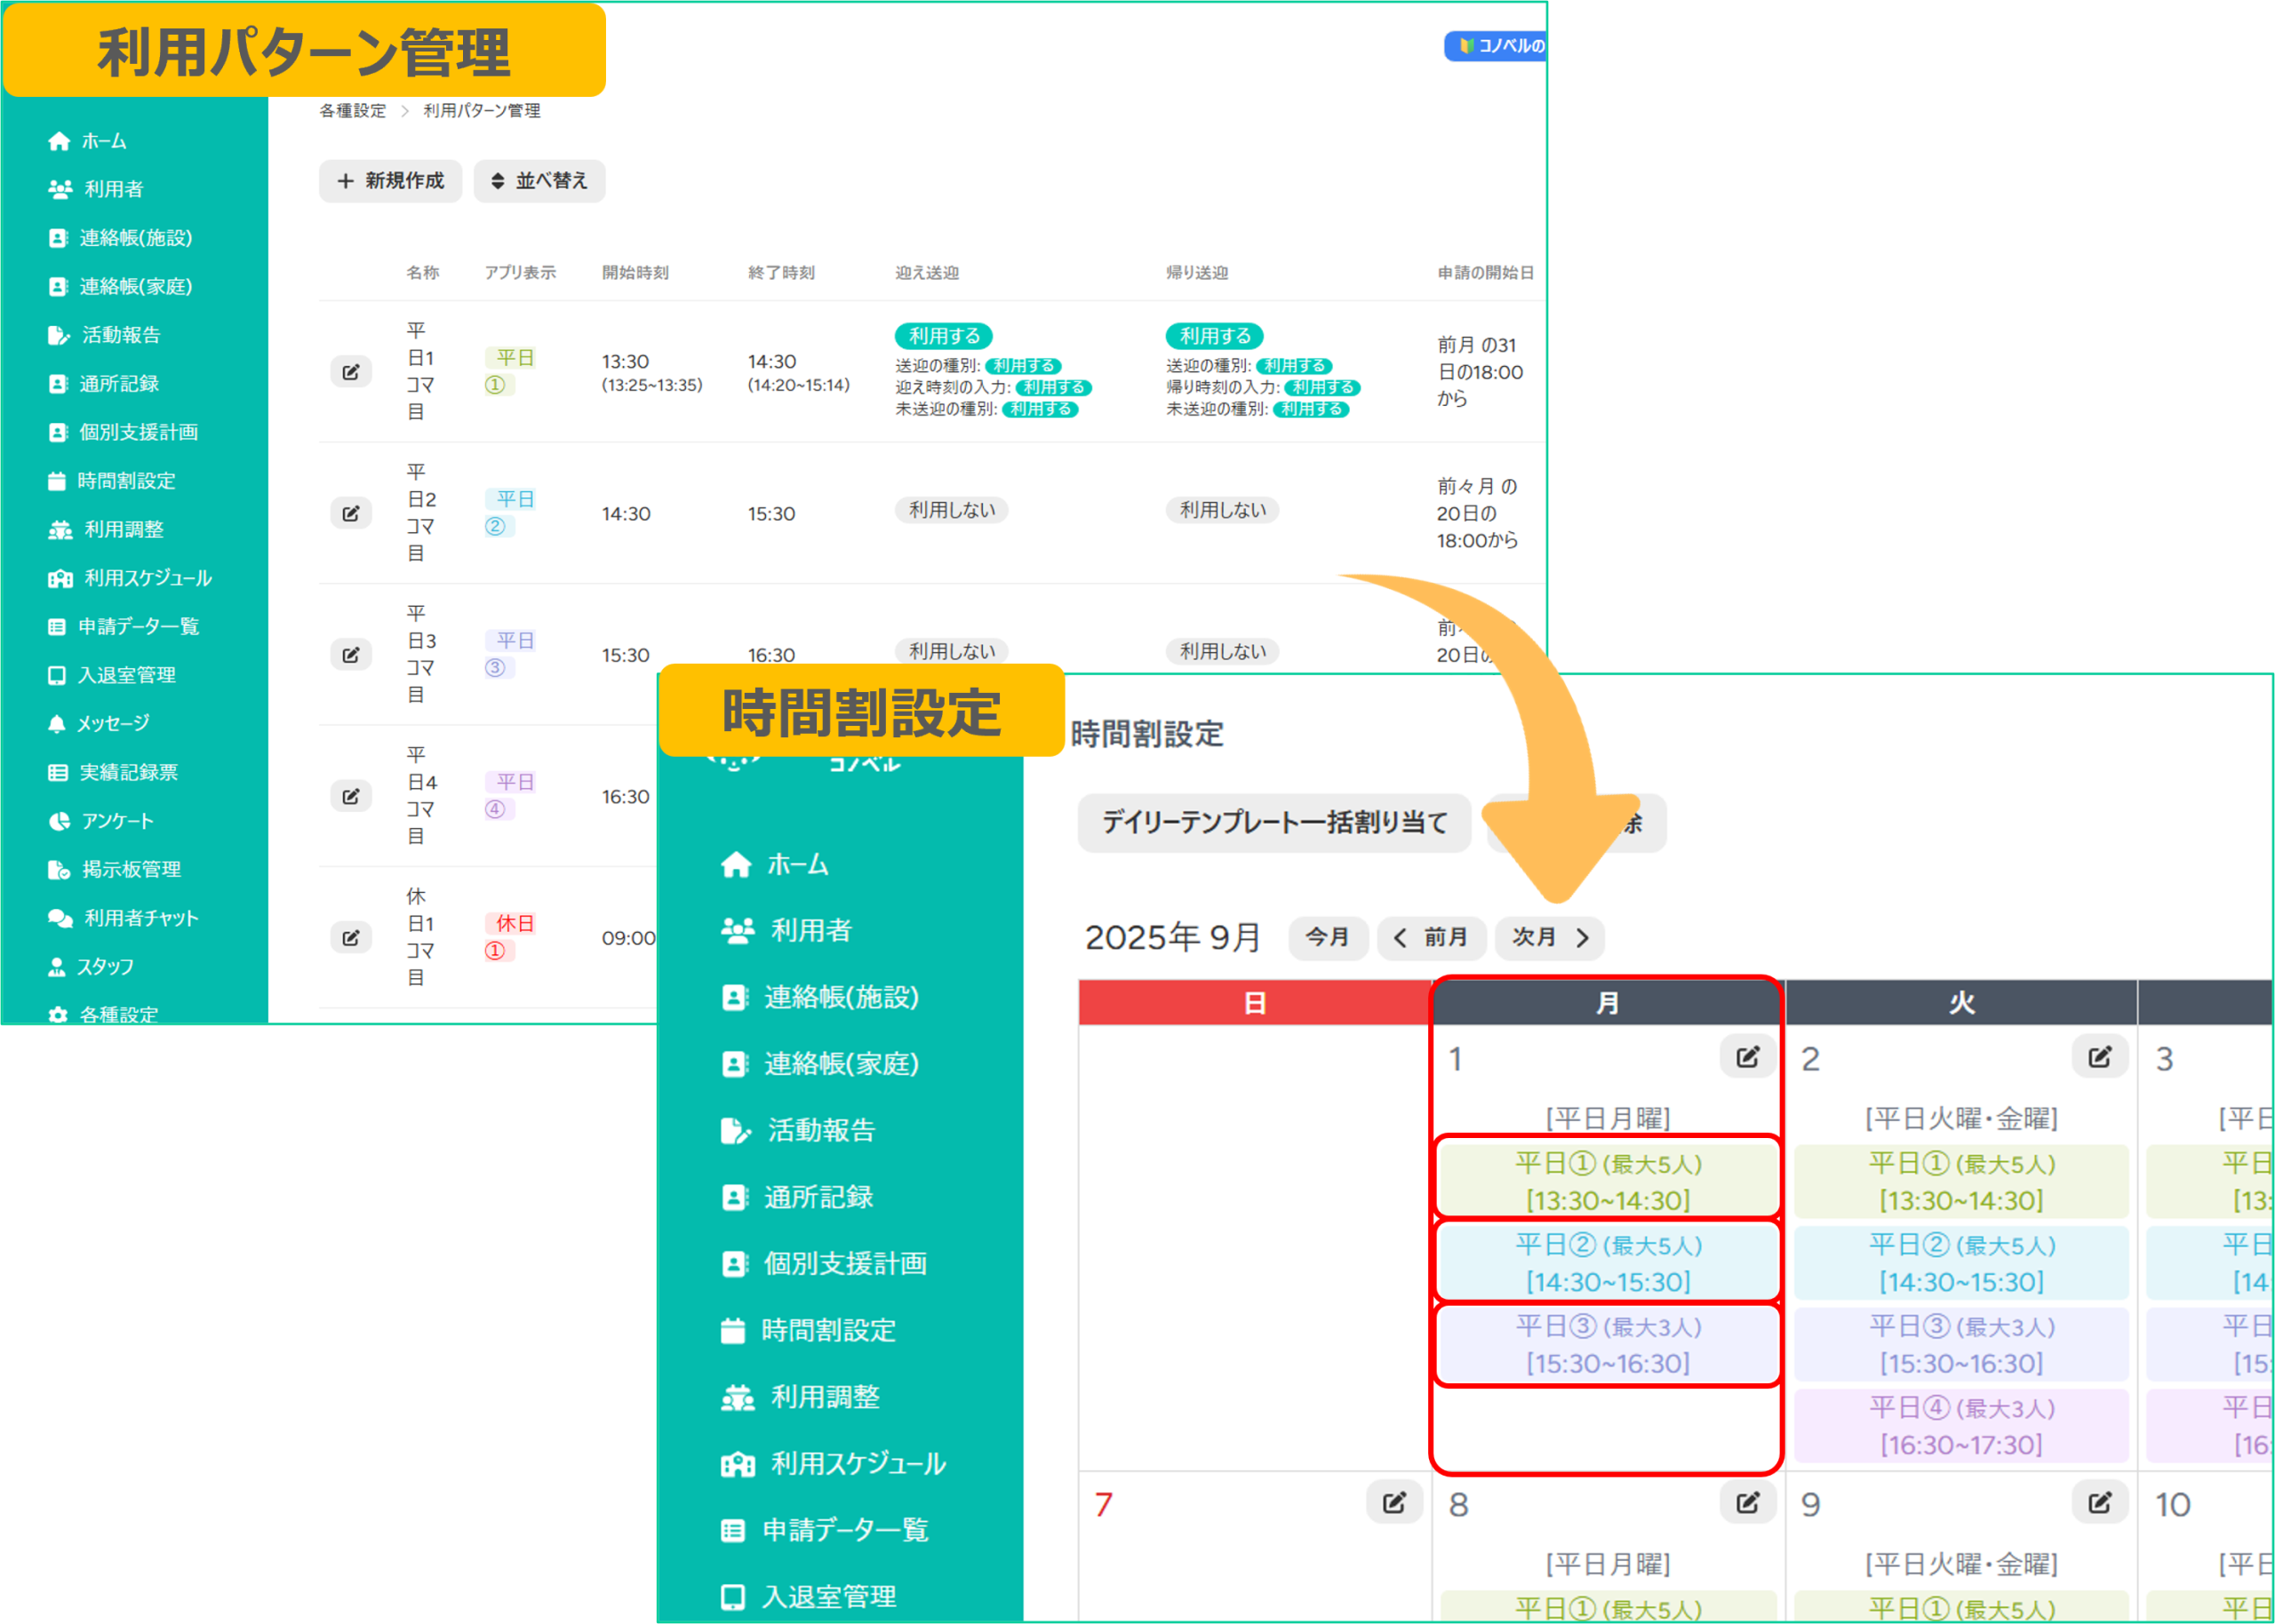Screen dimensions: 2275x1624
Task: Click 利用する badge under 帰り送迎
Action: 1214,336
